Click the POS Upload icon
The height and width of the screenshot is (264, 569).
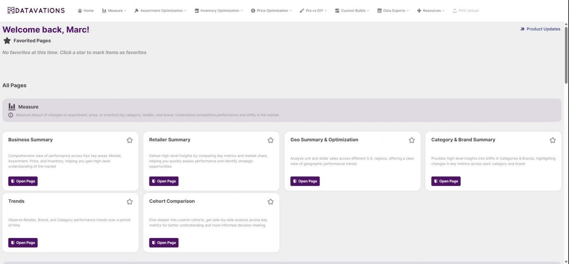click(455, 11)
